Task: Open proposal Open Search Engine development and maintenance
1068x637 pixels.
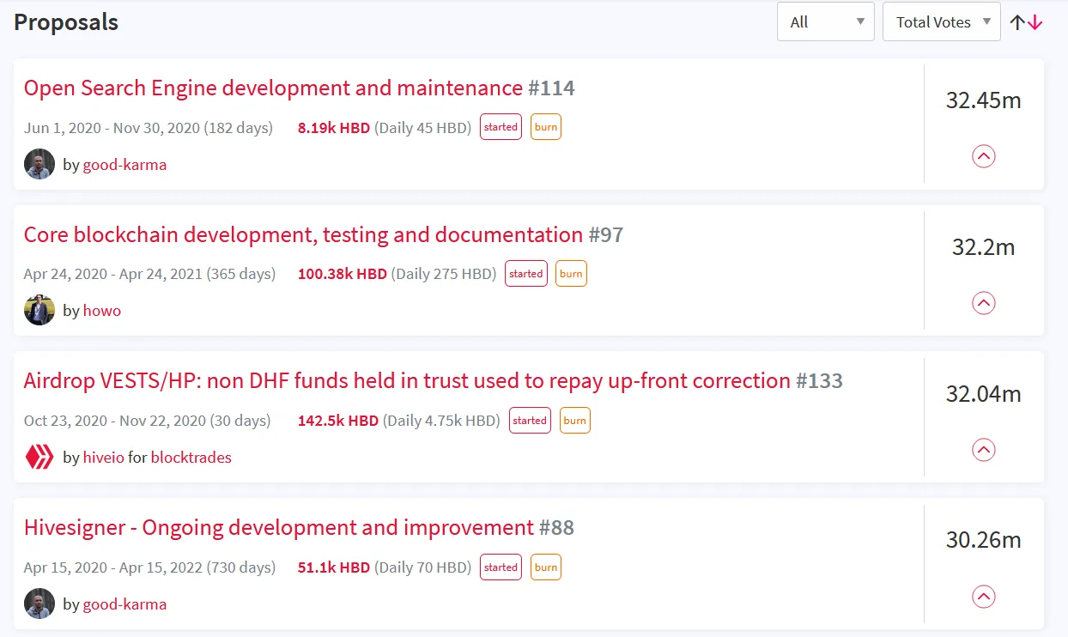Action: click(273, 88)
